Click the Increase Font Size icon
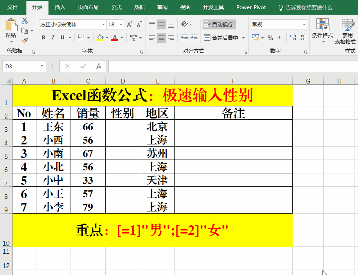Image resolution: width=358 pixels, height=275 pixels. (x=129, y=25)
